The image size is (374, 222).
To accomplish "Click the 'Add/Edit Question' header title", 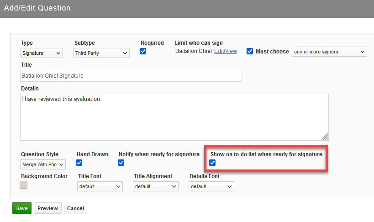I will [x=37, y=8].
